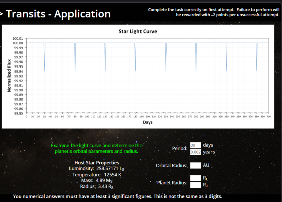Click the 'years' unit label
Screen dimensions: 282x202
pos(209,152)
